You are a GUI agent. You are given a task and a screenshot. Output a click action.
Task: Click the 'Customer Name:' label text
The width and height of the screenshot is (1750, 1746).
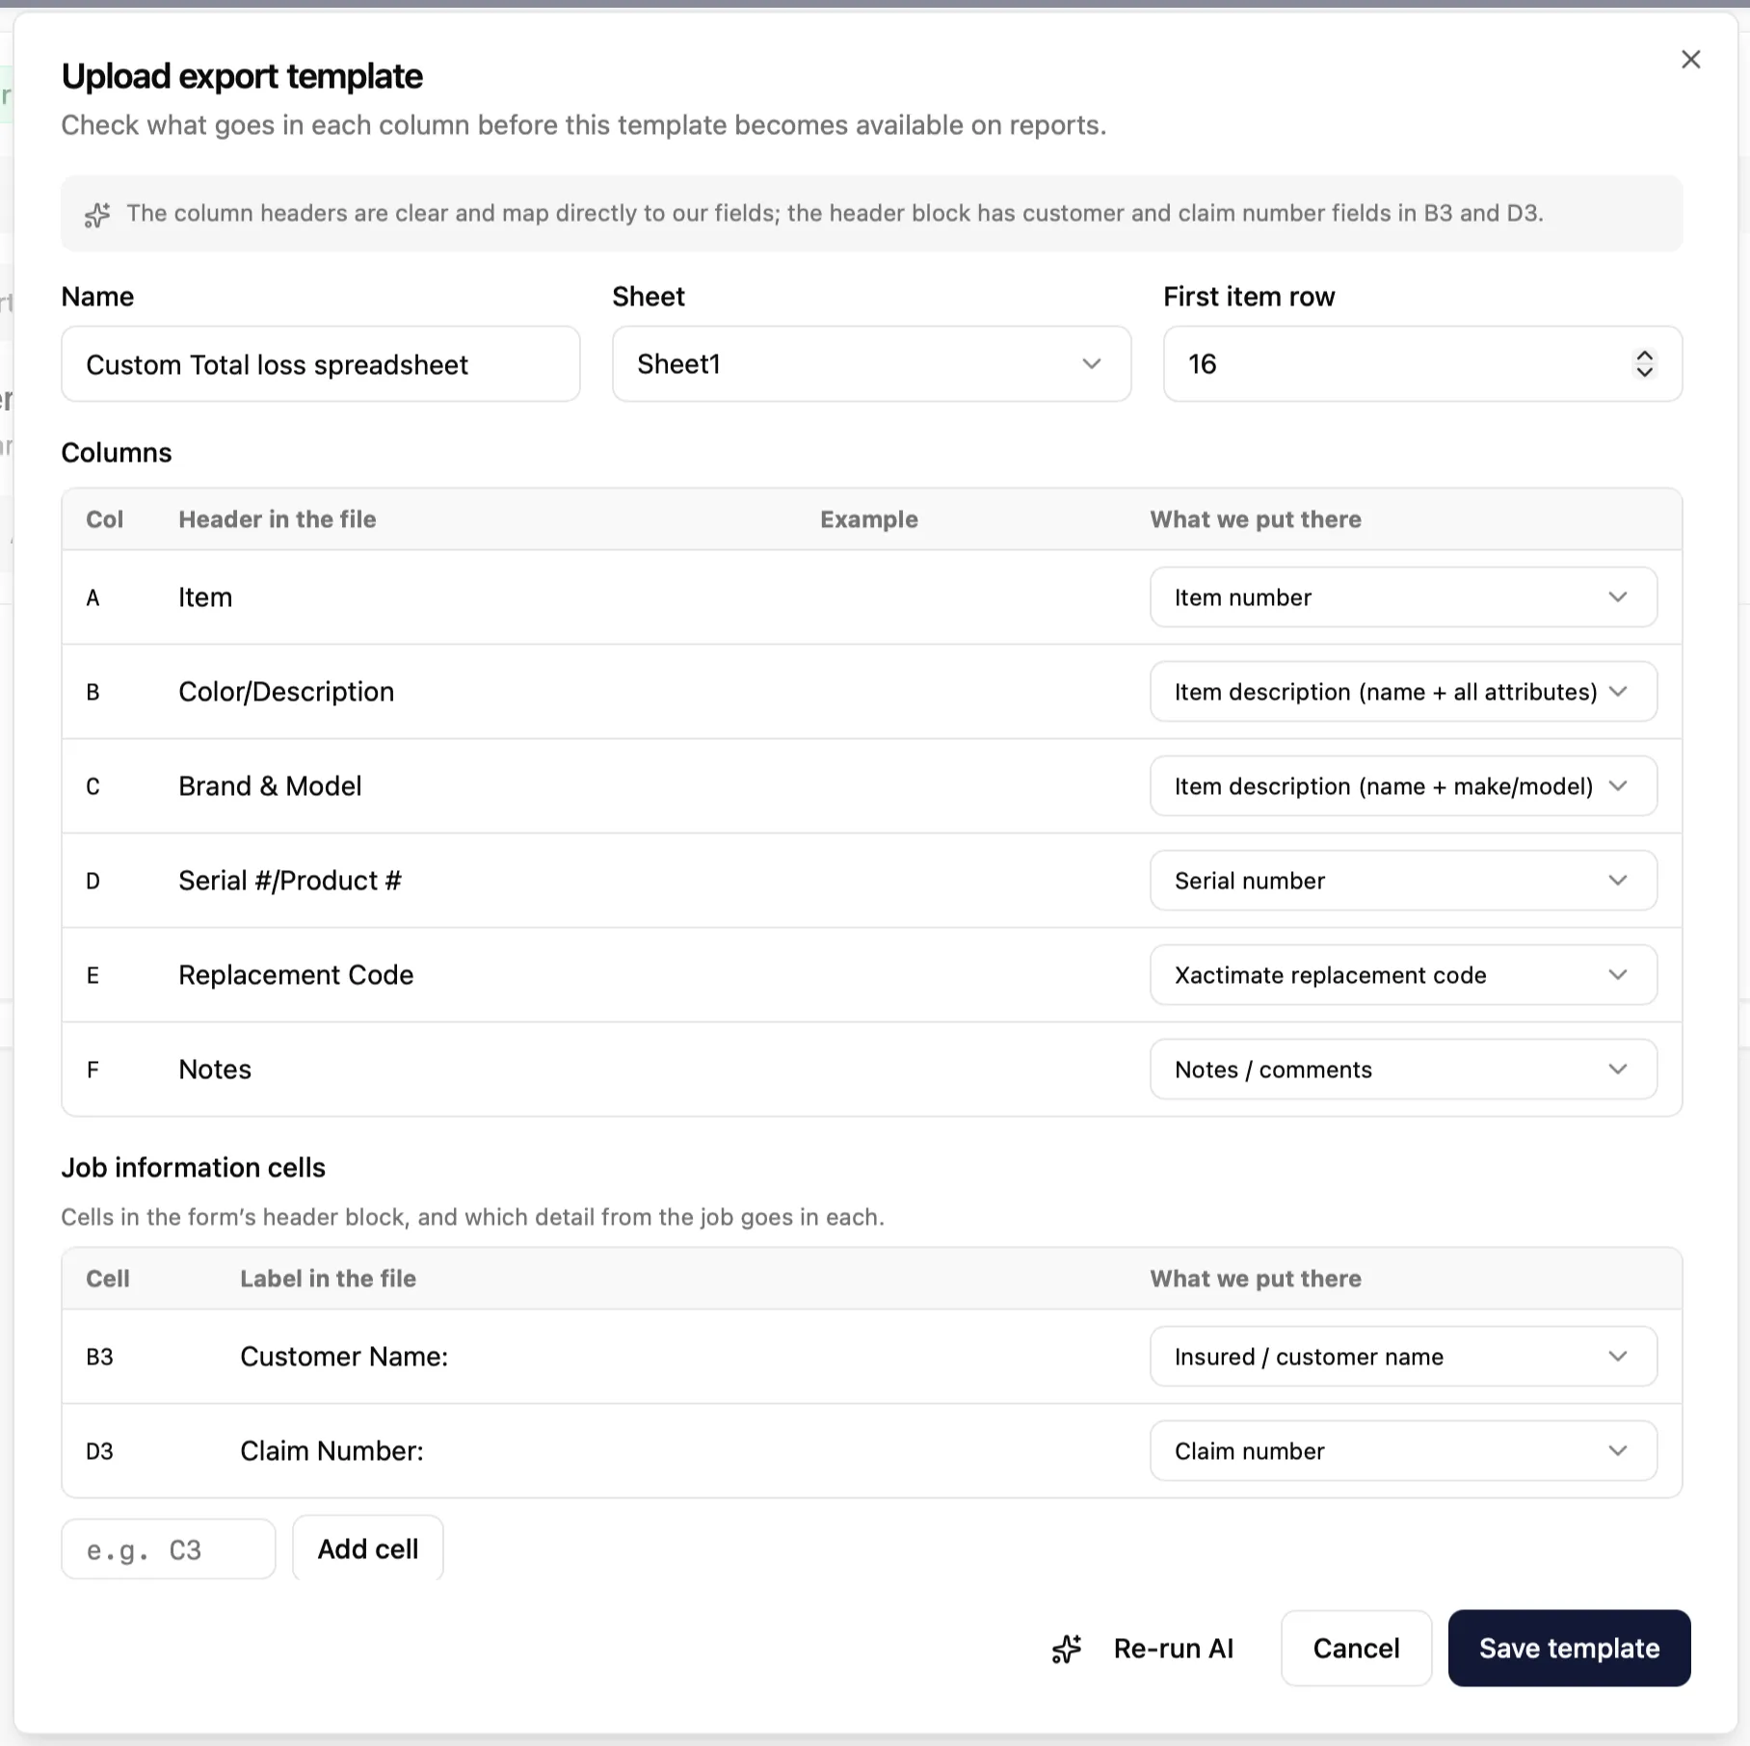coord(344,1357)
